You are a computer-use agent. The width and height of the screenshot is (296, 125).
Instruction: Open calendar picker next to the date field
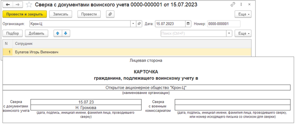[x=188, y=24]
